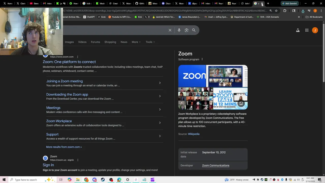Click Learn Zoom Fast in 12 Mins thumbnail
The width and height of the screenshot is (325, 183).
230,99
